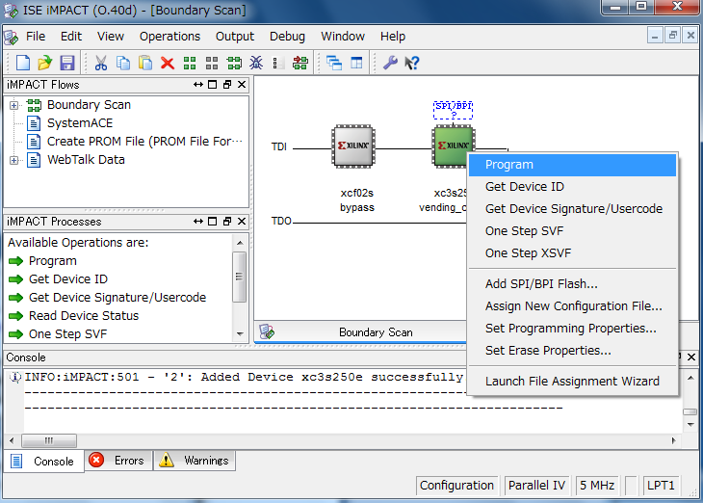Expand the WebTalk Data tree node
Viewport: 703px width, 503px height.
click(x=13, y=160)
